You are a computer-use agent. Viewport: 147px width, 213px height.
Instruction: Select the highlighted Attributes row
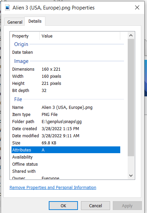pyautogui.click(x=66, y=150)
